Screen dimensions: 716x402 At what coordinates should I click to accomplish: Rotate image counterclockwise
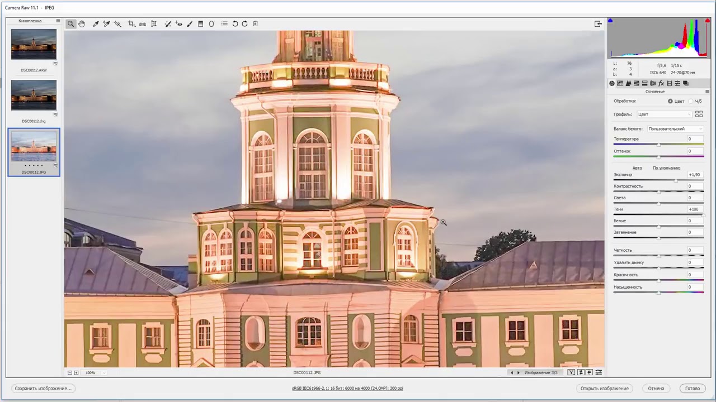235,24
